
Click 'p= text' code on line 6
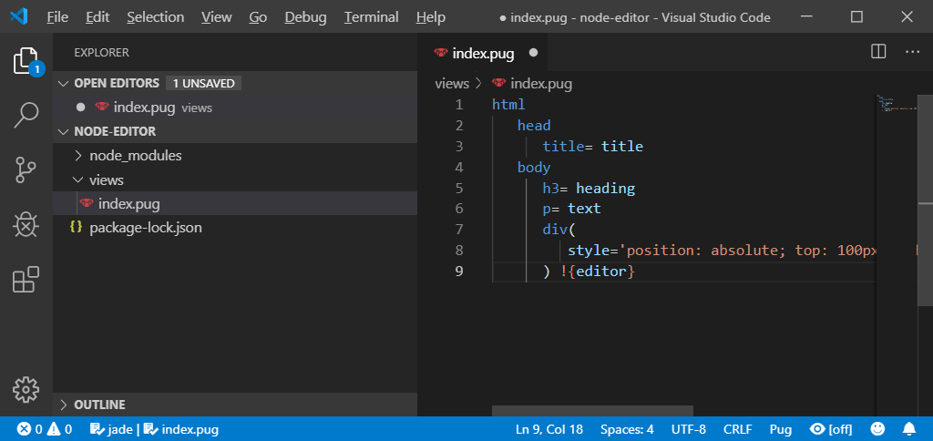(x=572, y=209)
